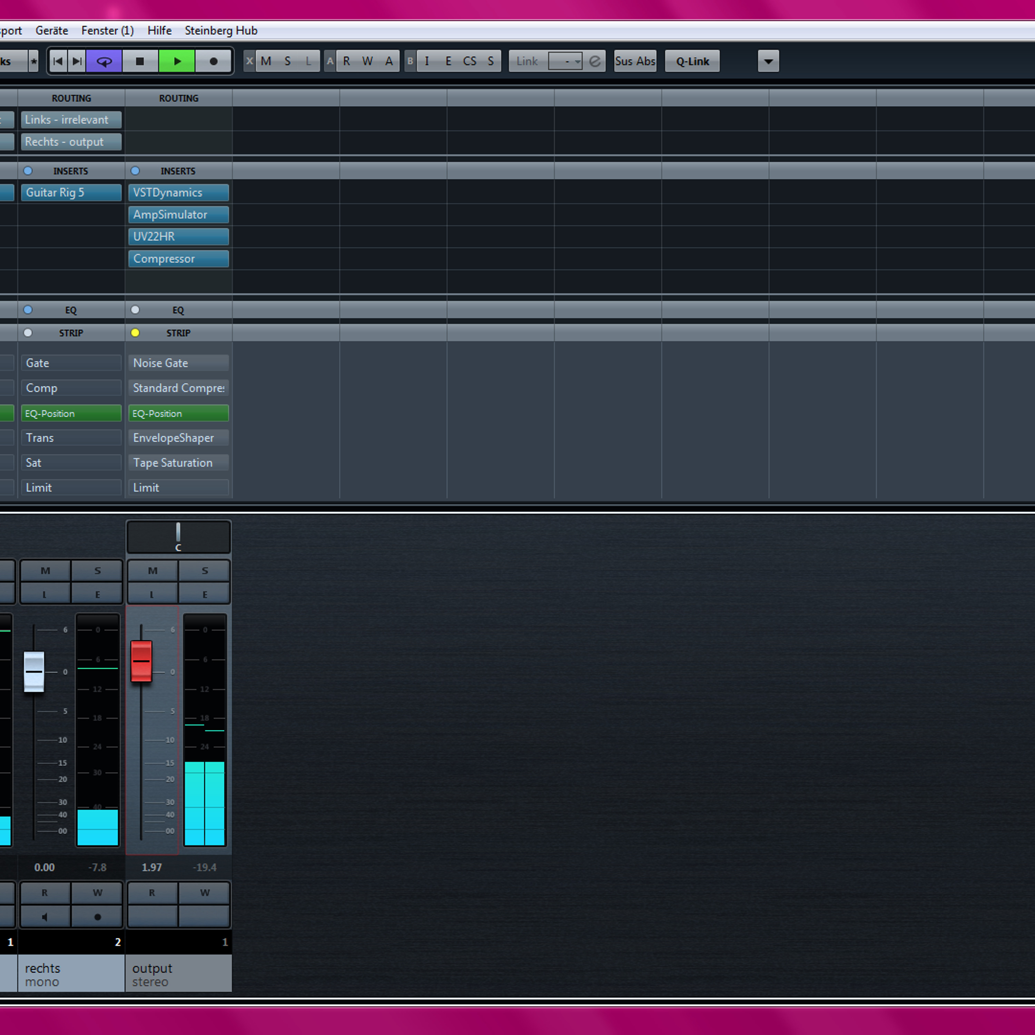Viewport: 1035px width, 1035px height.
Task: Click the Q-Link button
Action: 692,61
